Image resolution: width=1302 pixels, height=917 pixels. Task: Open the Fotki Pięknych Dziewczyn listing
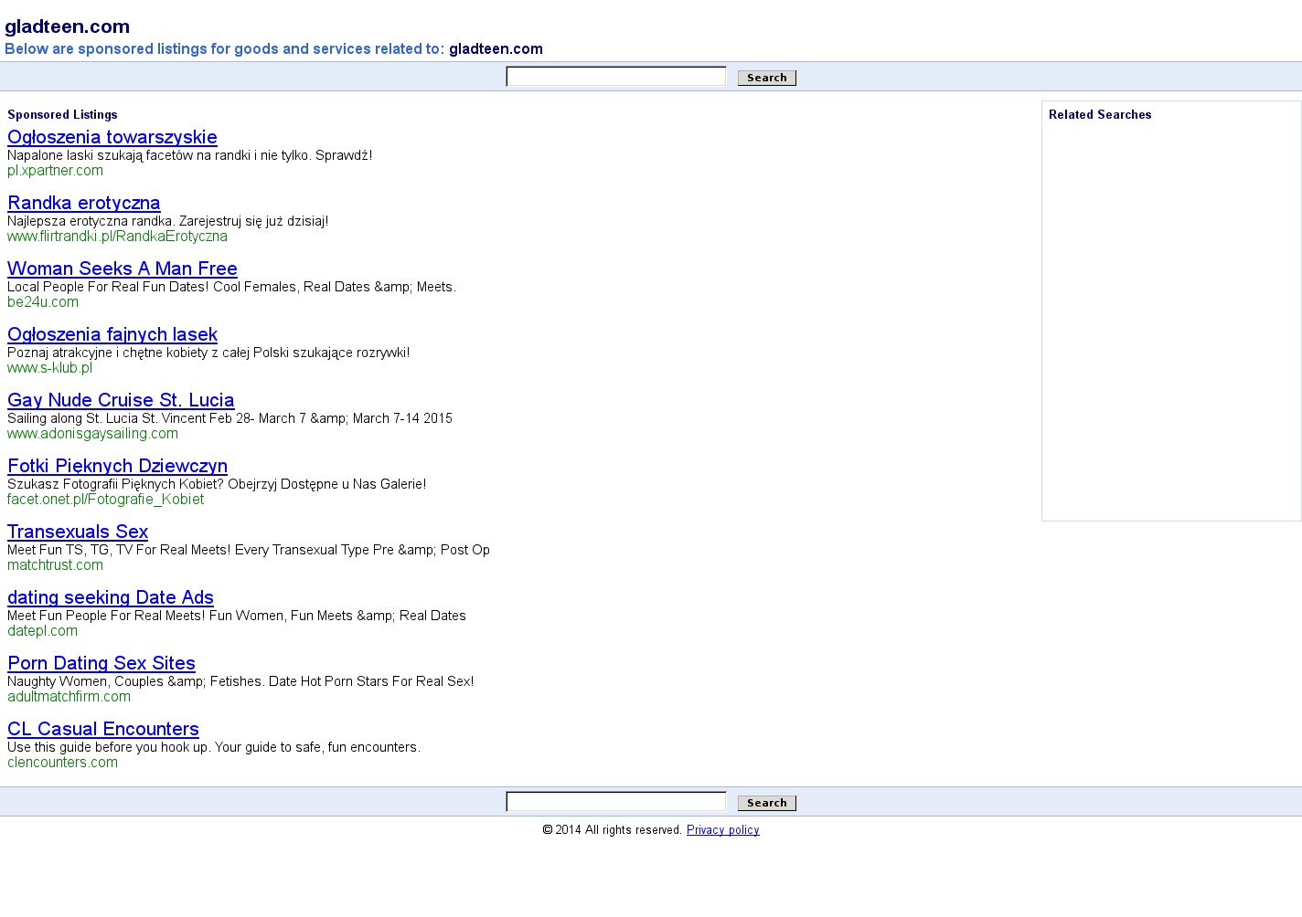pyautogui.click(x=117, y=467)
